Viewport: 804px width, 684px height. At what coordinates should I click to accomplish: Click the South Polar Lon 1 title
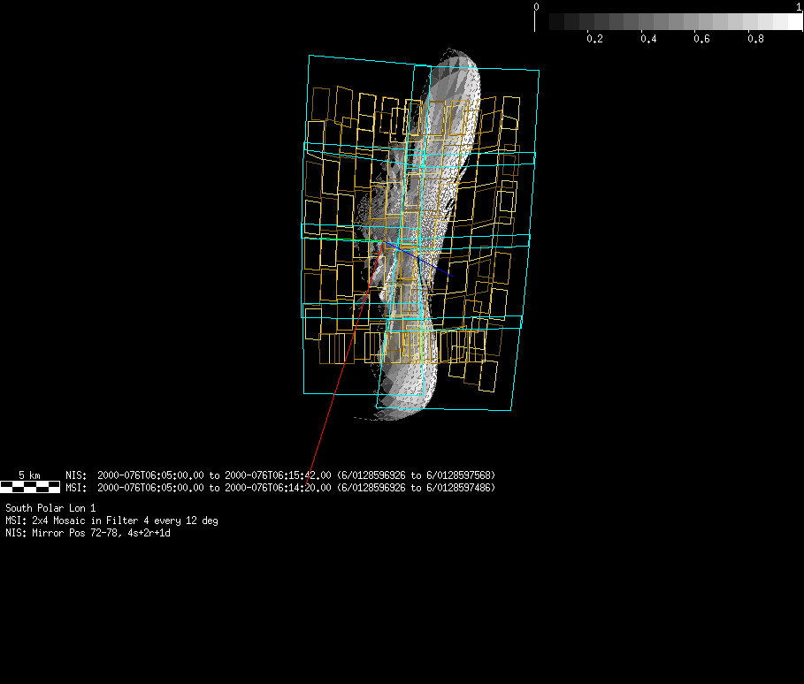click(x=50, y=509)
